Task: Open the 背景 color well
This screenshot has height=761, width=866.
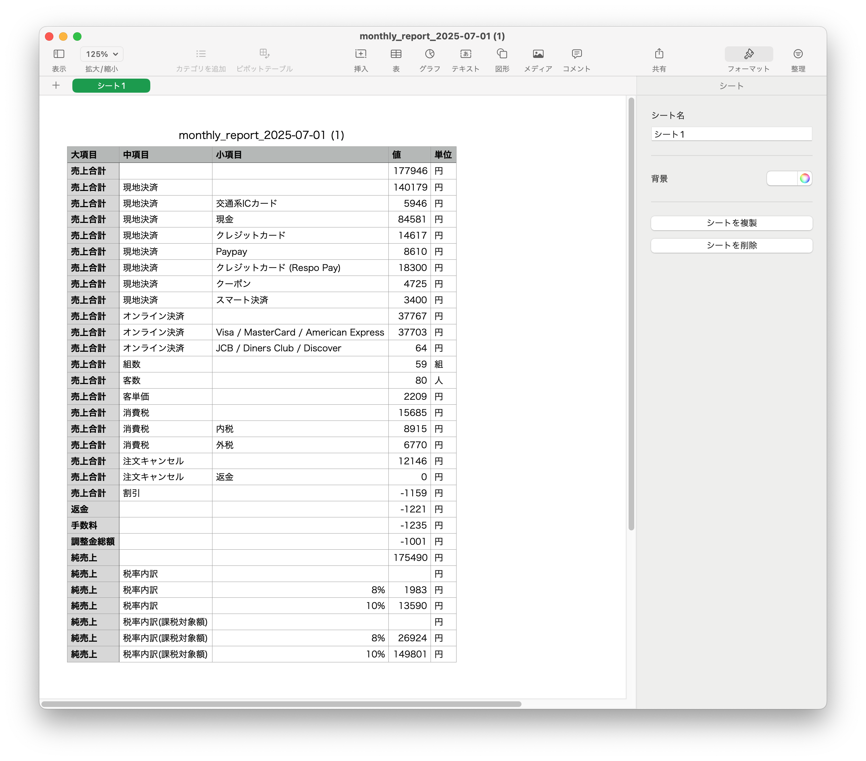Action: click(x=782, y=178)
